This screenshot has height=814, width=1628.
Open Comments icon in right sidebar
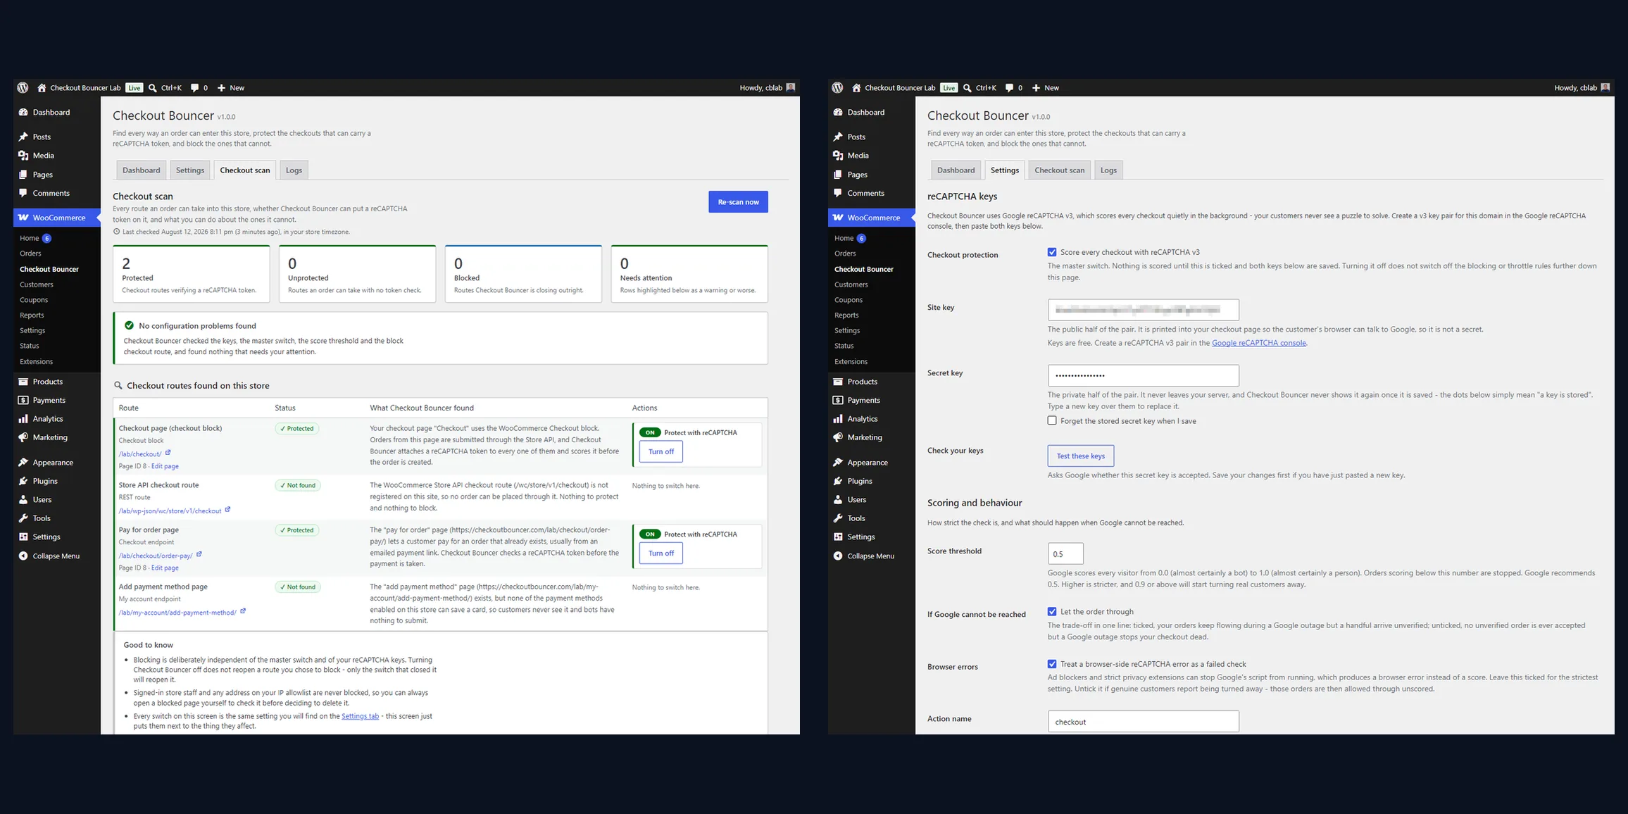tap(838, 193)
